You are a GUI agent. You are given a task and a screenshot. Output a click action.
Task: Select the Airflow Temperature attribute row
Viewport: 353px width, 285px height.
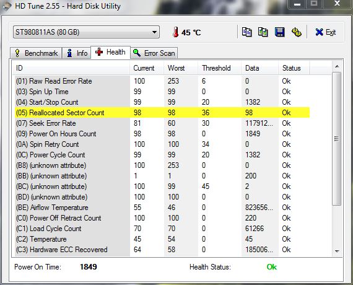[162, 208]
